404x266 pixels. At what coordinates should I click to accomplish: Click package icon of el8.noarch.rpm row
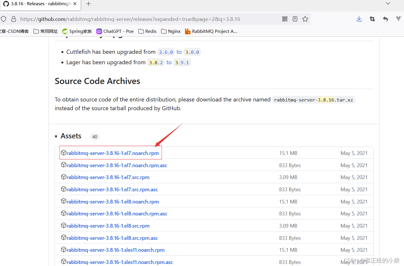(64, 201)
